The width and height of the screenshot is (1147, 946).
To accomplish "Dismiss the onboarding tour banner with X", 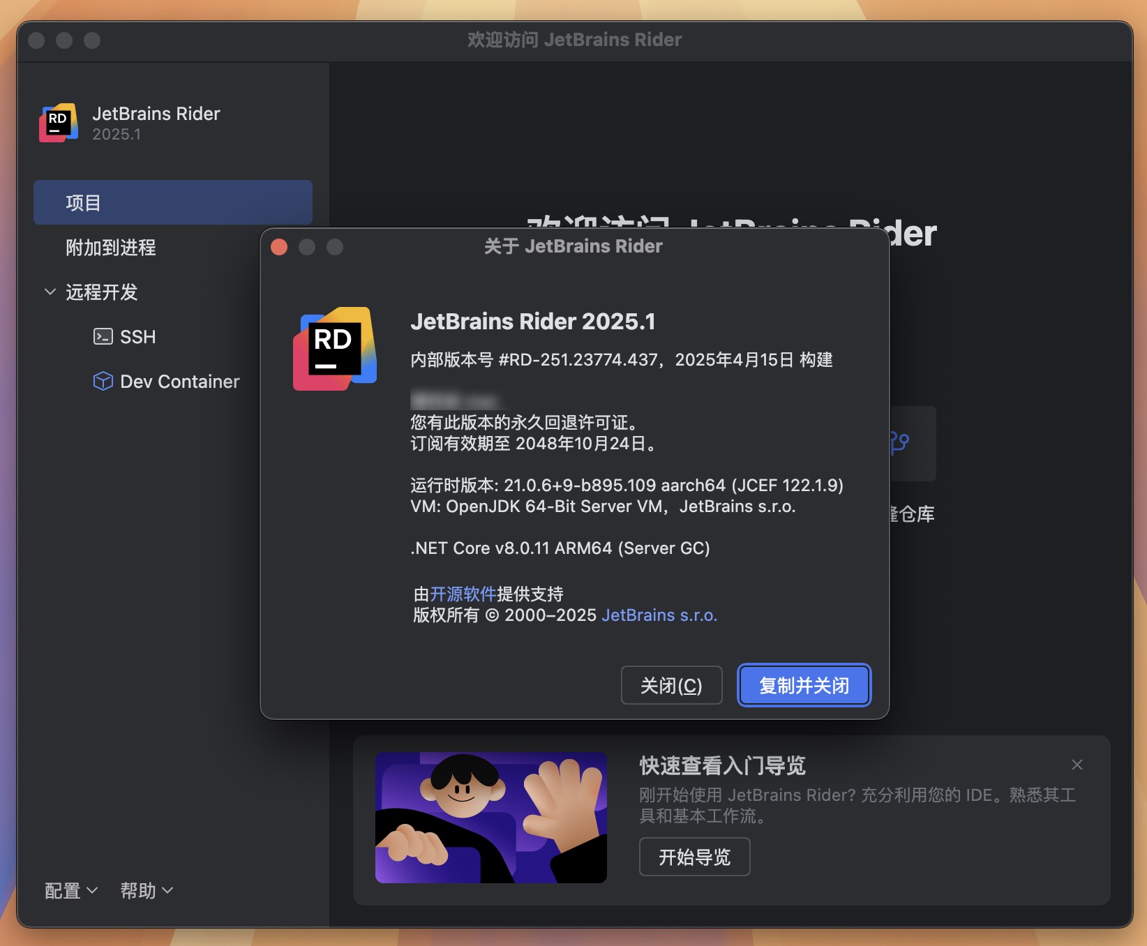I will [1077, 765].
